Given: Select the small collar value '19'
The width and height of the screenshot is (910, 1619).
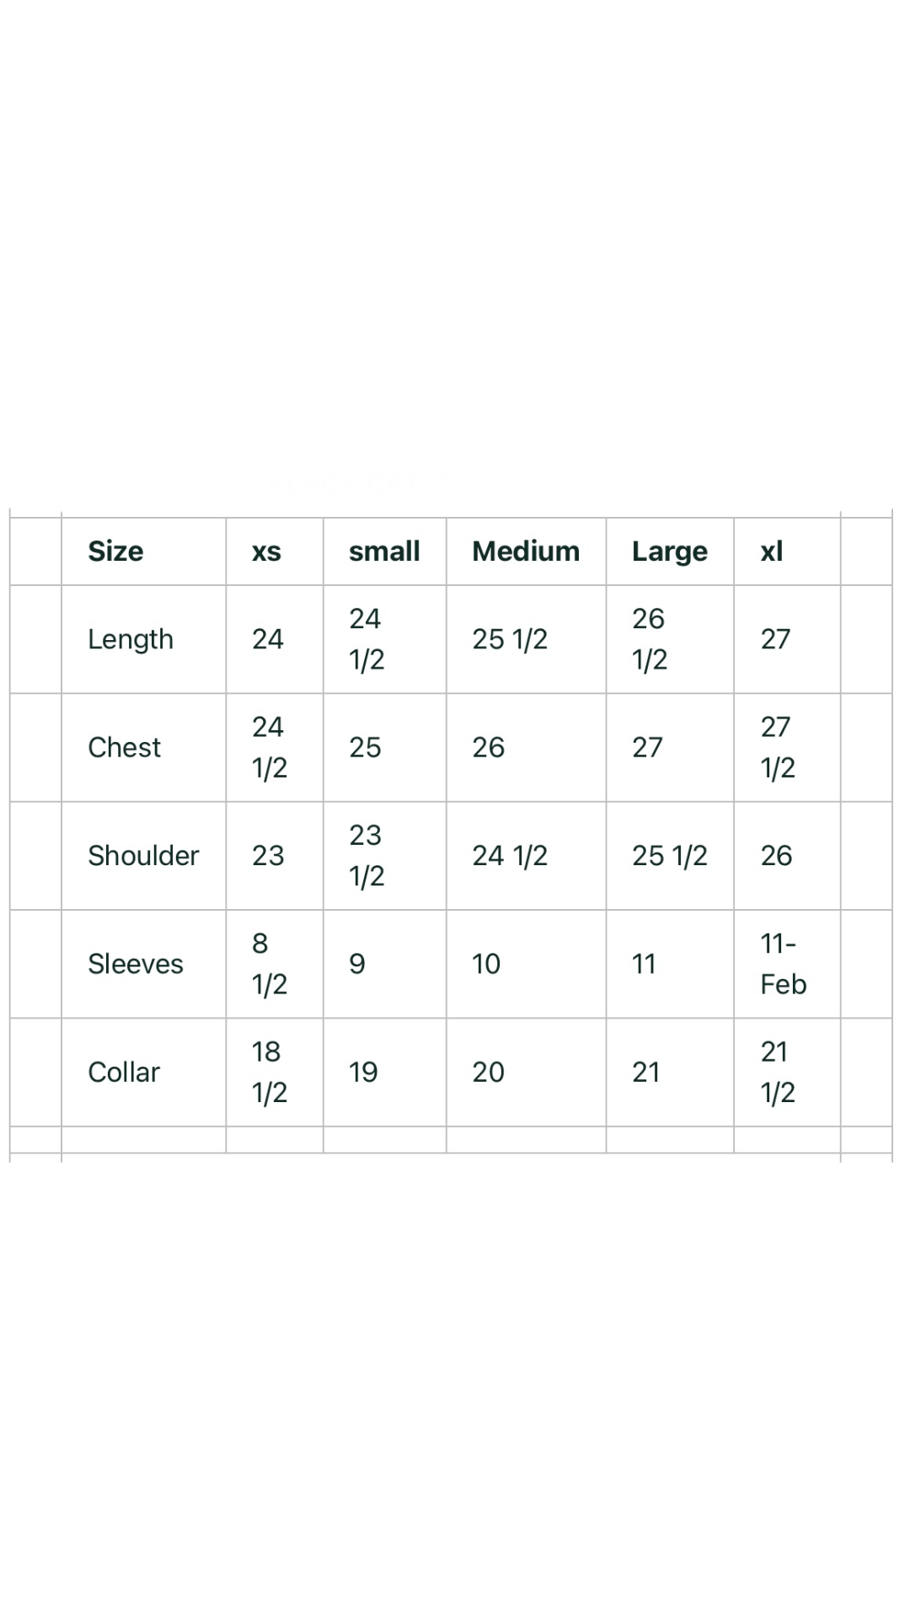Looking at the screenshot, I should 363,1073.
